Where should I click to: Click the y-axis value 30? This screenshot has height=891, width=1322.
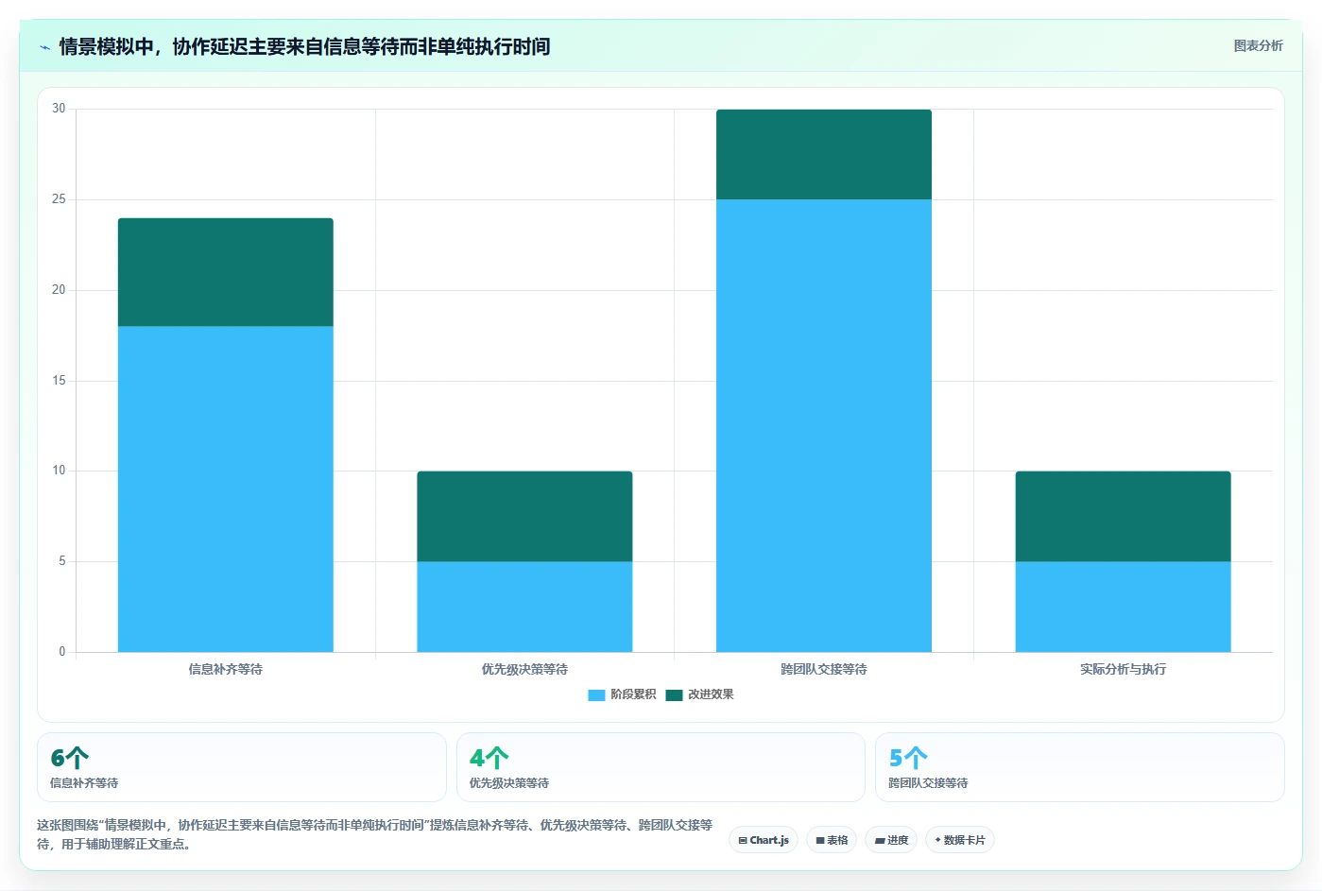click(59, 109)
